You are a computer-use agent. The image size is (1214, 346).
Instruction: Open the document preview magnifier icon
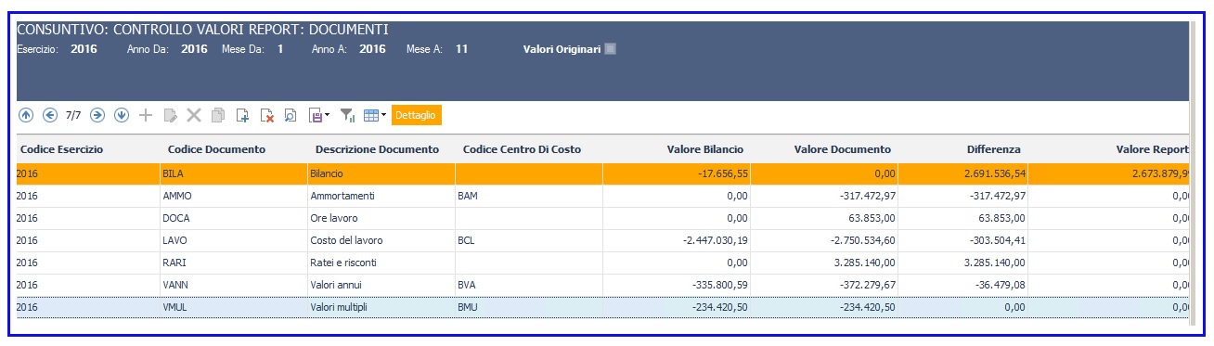click(291, 115)
